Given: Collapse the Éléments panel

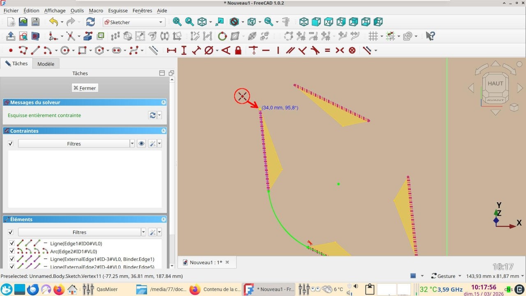Looking at the screenshot, I should (164, 220).
